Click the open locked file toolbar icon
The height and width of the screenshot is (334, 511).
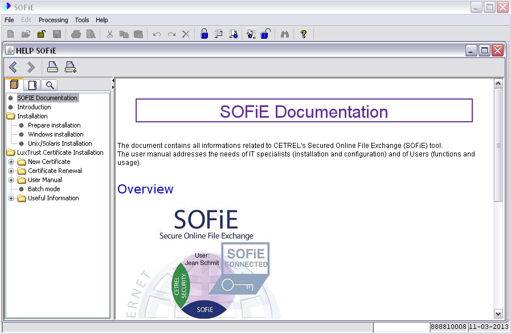coord(42,34)
